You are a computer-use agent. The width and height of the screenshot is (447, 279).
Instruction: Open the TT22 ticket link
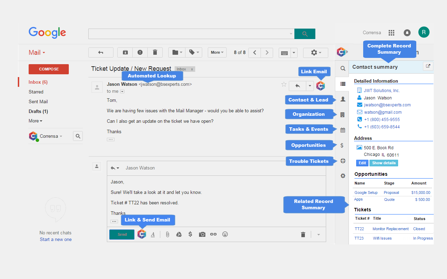click(359, 229)
